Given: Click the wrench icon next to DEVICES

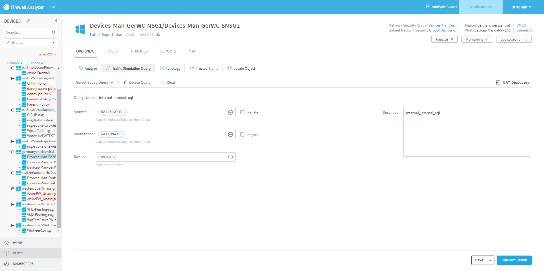Looking at the screenshot, I should pos(28,21).
